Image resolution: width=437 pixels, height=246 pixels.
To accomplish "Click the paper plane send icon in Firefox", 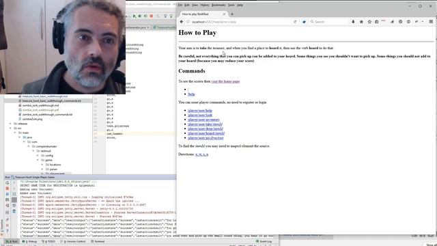I will [392, 22].
